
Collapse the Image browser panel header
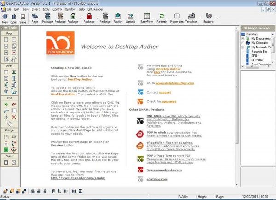[x=246, y=28]
